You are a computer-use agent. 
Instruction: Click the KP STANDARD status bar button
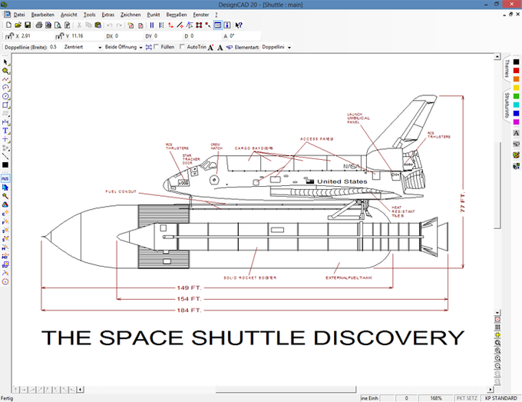pyautogui.click(x=501, y=398)
